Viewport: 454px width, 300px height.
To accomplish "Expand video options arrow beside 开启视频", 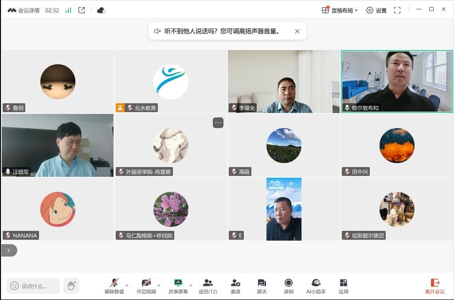I will click(159, 285).
